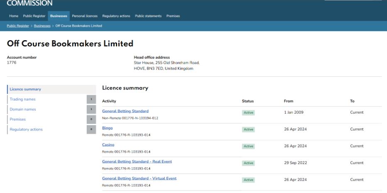Screen dimensions: 387x193
Task: Click account number 1776
Action: pyautogui.click(x=12, y=63)
